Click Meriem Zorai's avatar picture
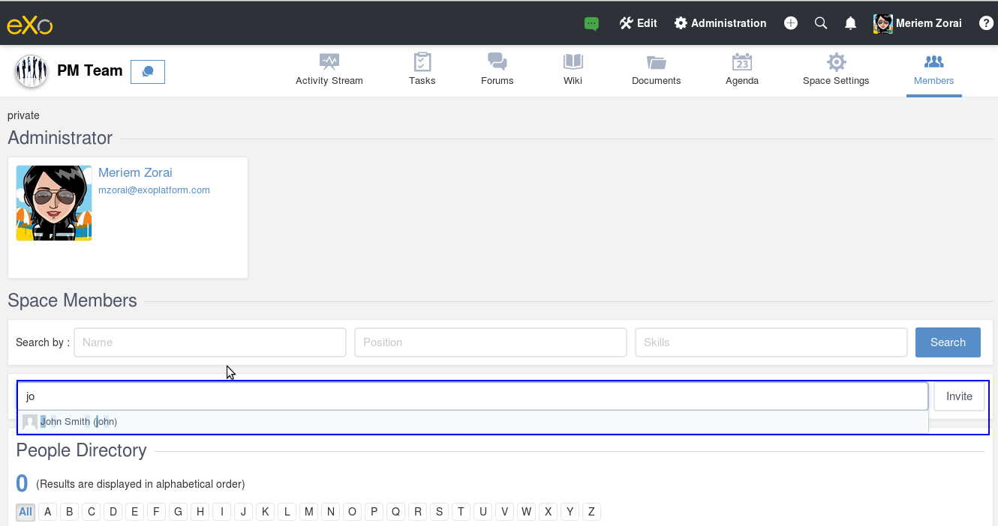 pyautogui.click(x=54, y=203)
